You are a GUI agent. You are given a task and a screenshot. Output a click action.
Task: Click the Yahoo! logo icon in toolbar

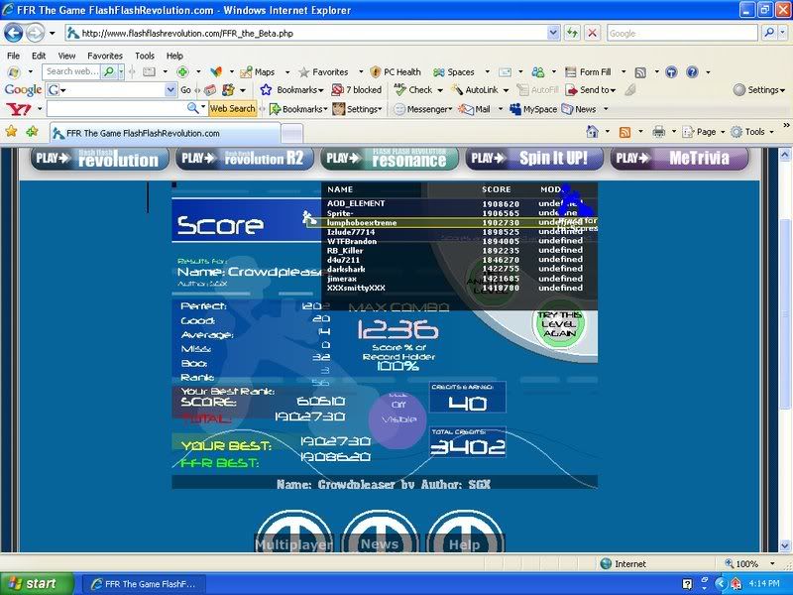coord(18,109)
